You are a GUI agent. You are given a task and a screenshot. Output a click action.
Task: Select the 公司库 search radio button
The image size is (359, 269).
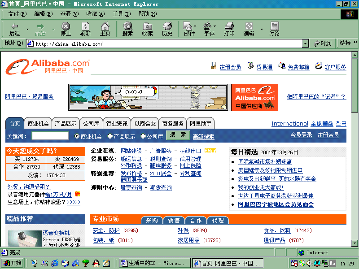click(143, 136)
